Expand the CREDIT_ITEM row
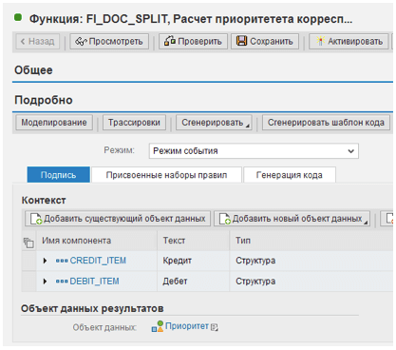Screen dimensions: 396x350 point(45,261)
